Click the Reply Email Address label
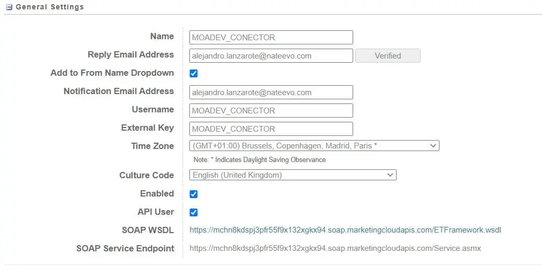Viewport: 542px width, 277px height. [x=130, y=55]
